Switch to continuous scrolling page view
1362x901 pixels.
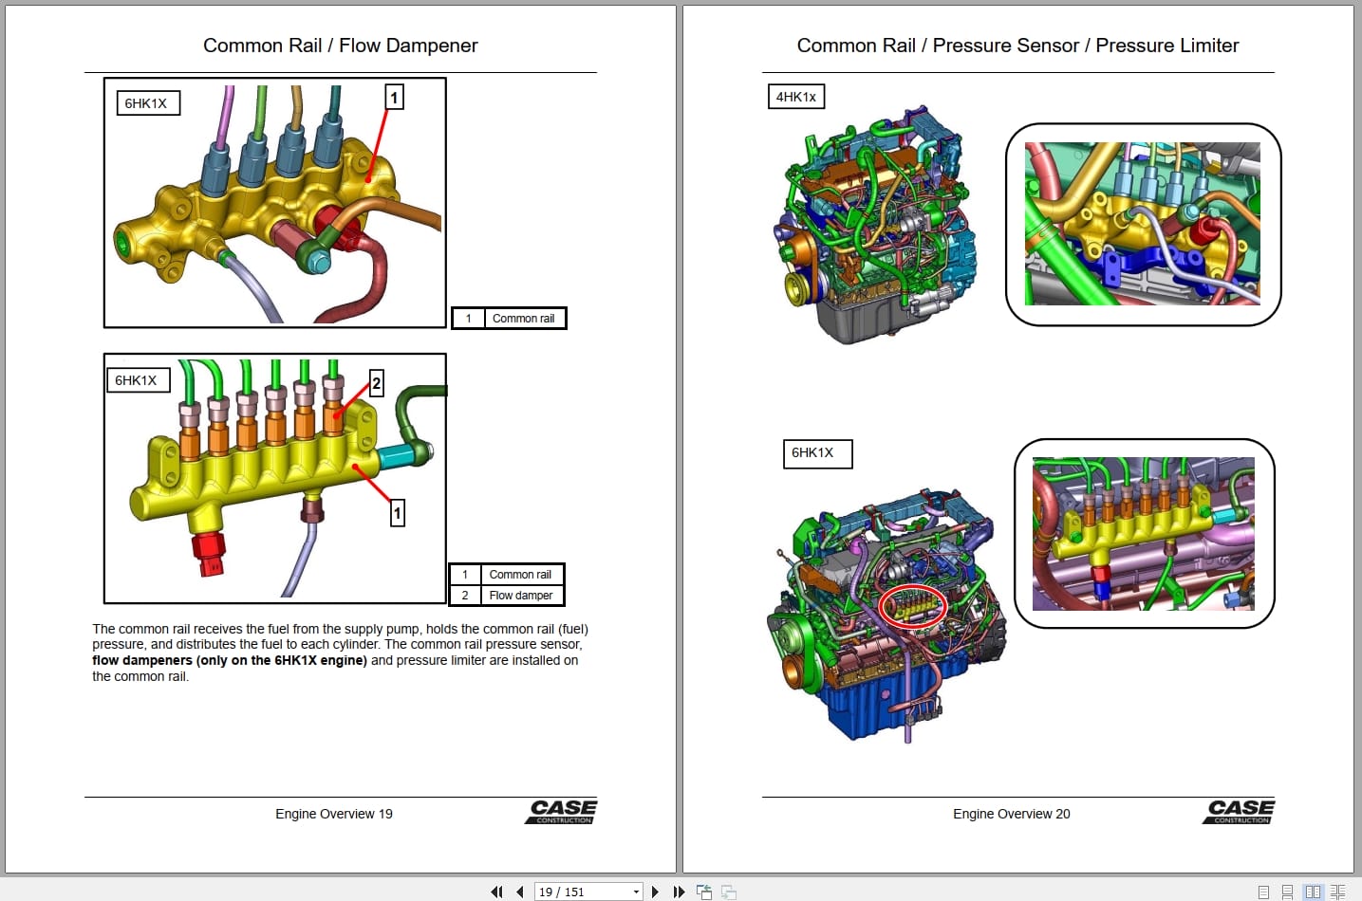pos(1287,892)
